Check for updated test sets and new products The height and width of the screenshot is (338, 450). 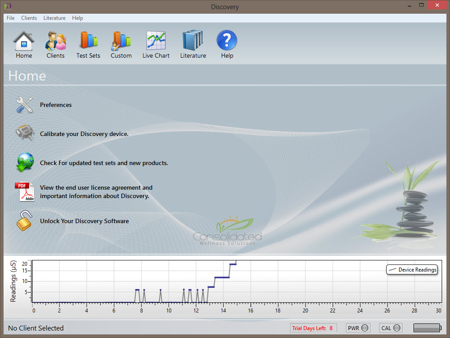click(104, 163)
